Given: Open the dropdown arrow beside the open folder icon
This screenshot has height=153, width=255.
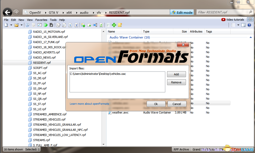Looking at the screenshot, I should pos(21,25).
